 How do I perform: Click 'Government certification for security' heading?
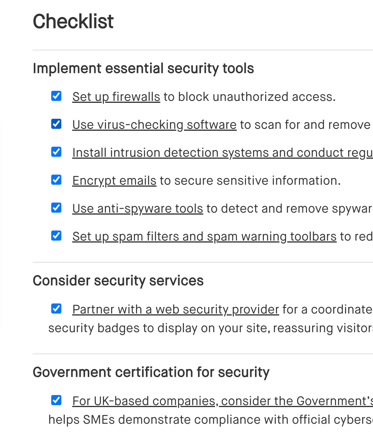point(151,372)
